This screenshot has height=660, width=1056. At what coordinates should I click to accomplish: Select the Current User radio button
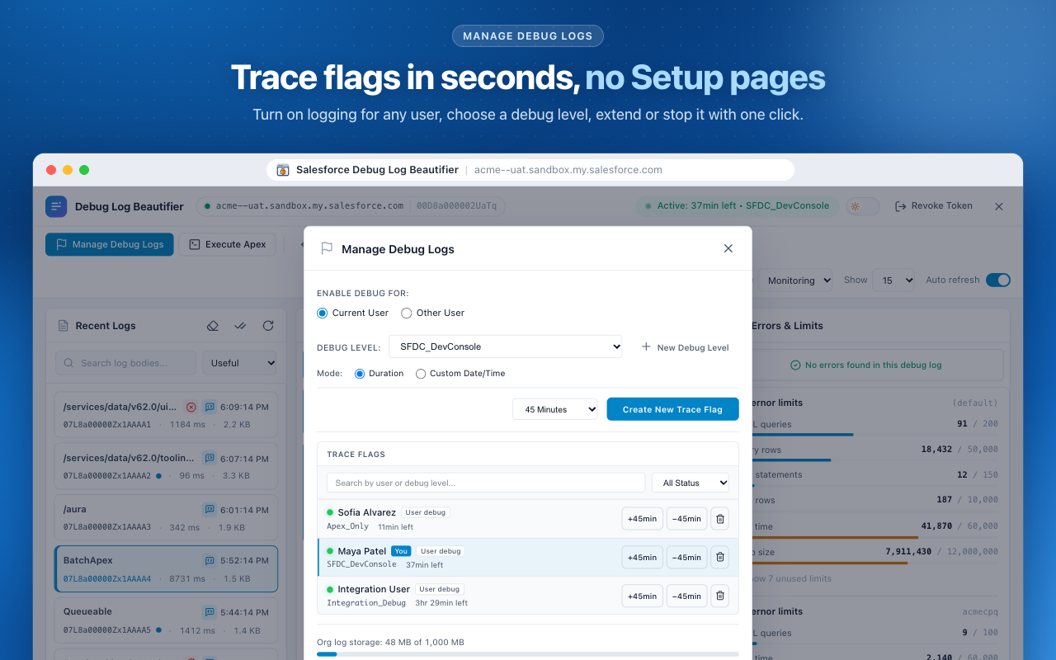(323, 313)
